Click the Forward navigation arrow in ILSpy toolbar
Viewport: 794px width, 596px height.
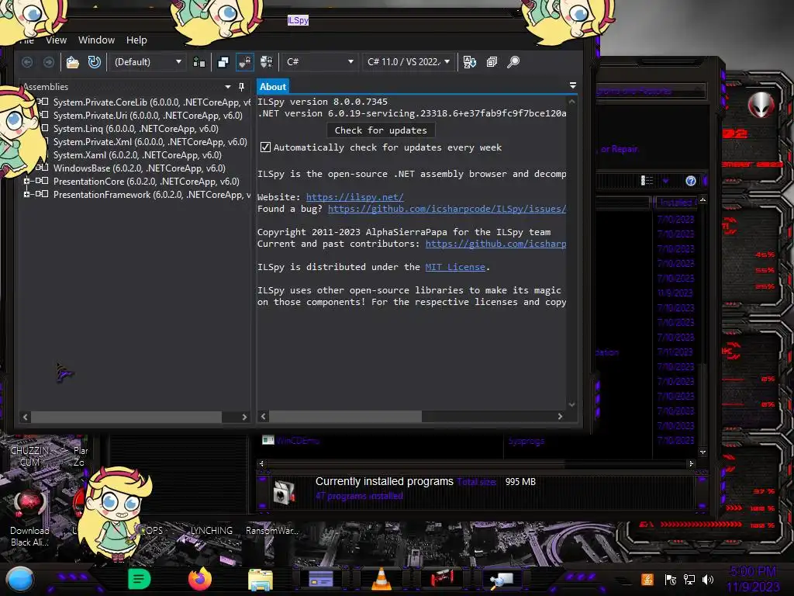(x=49, y=62)
